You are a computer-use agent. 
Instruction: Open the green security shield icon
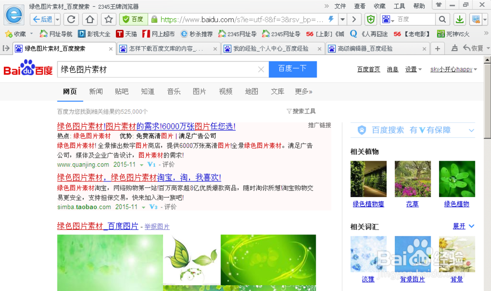(371, 20)
